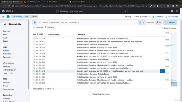Click the 5 s refresh interval

[x=159, y=22]
